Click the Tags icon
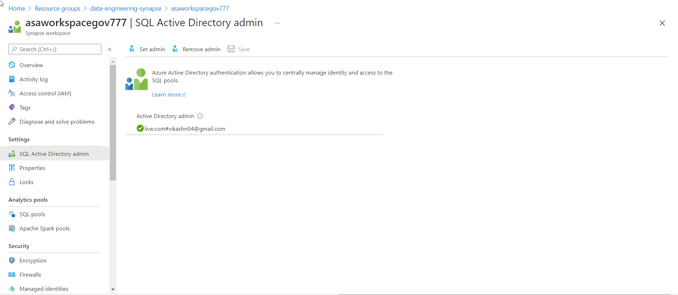This screenshot has width=678, height=295. coord(12,107)
